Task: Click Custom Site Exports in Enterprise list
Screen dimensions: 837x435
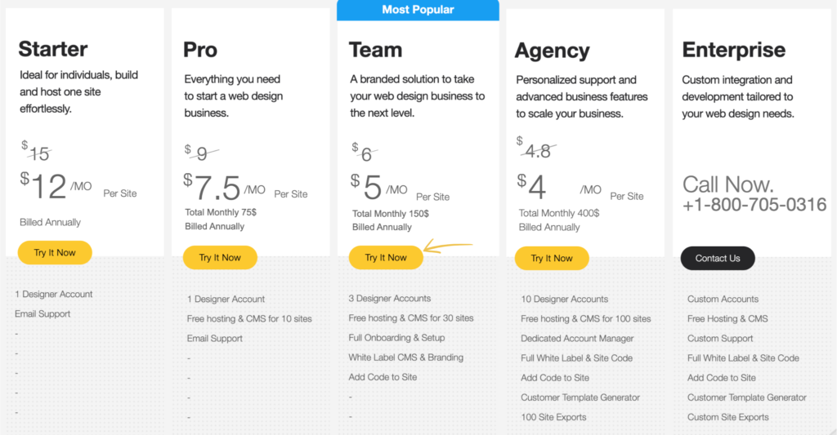Action: click(x=728, y=417)
